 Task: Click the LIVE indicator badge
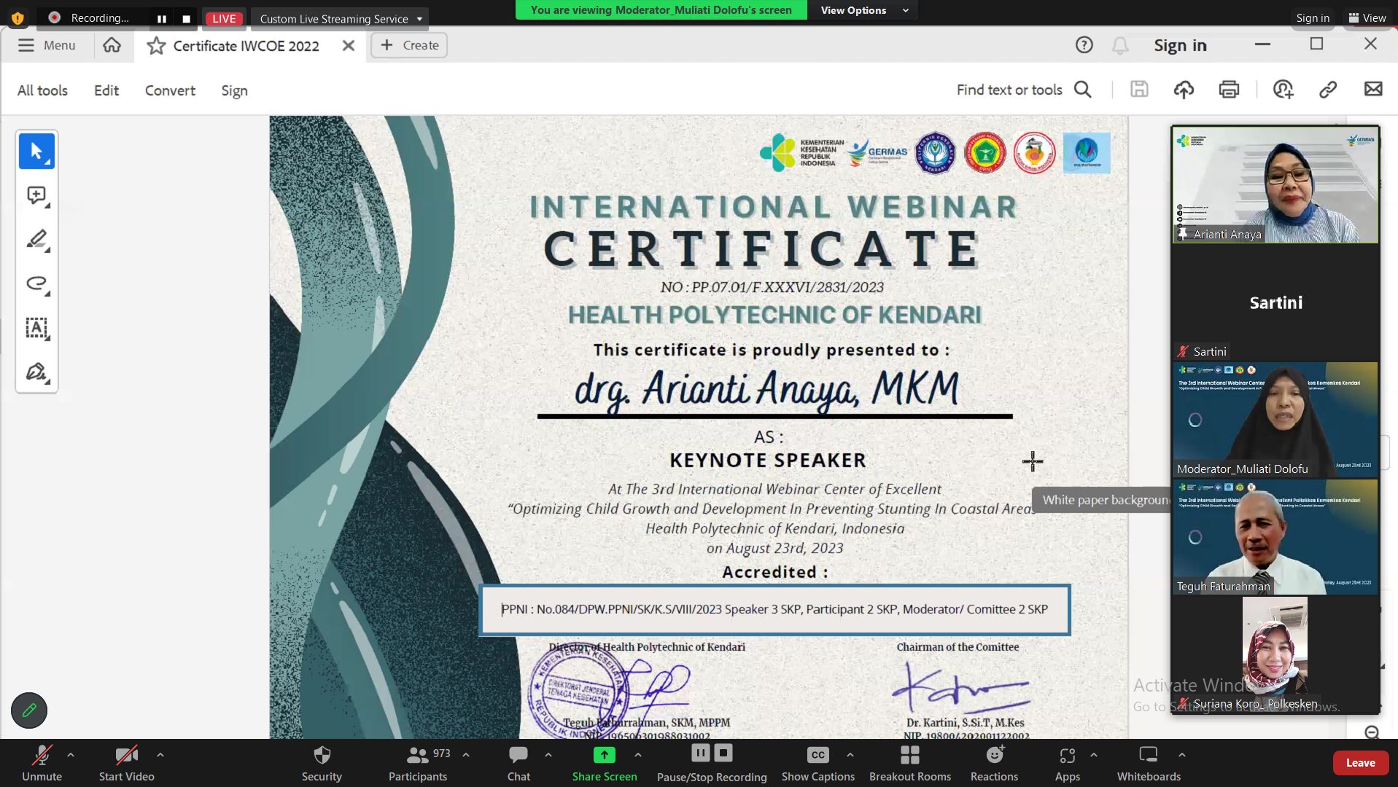click(x=224, y=18)
